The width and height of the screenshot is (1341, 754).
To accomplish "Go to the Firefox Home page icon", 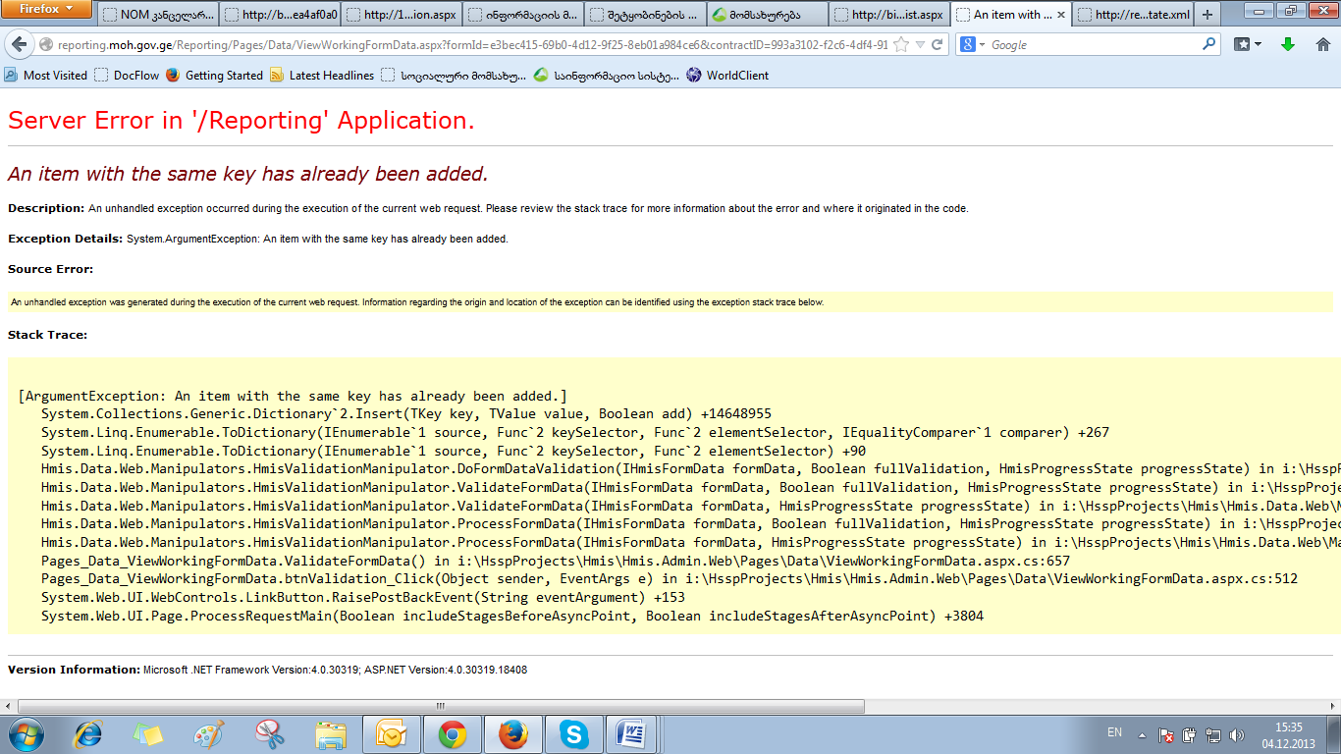I will pyautogui.click(x=1322, y=44).
